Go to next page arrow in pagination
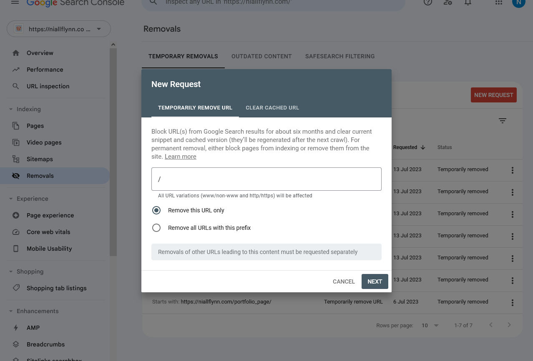Viewport: 533px width, 361px height. click(509, 325)
